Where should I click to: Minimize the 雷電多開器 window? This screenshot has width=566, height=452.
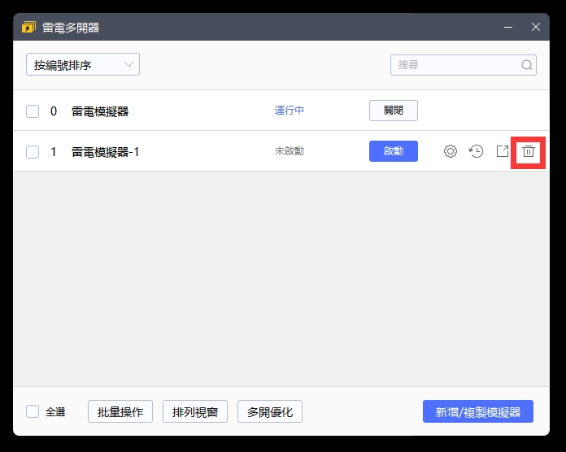[x=507, y=27]
